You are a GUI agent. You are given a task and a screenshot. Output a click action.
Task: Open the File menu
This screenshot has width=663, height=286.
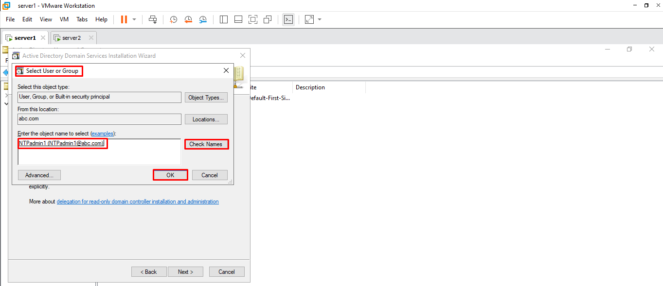coord(10,19)
